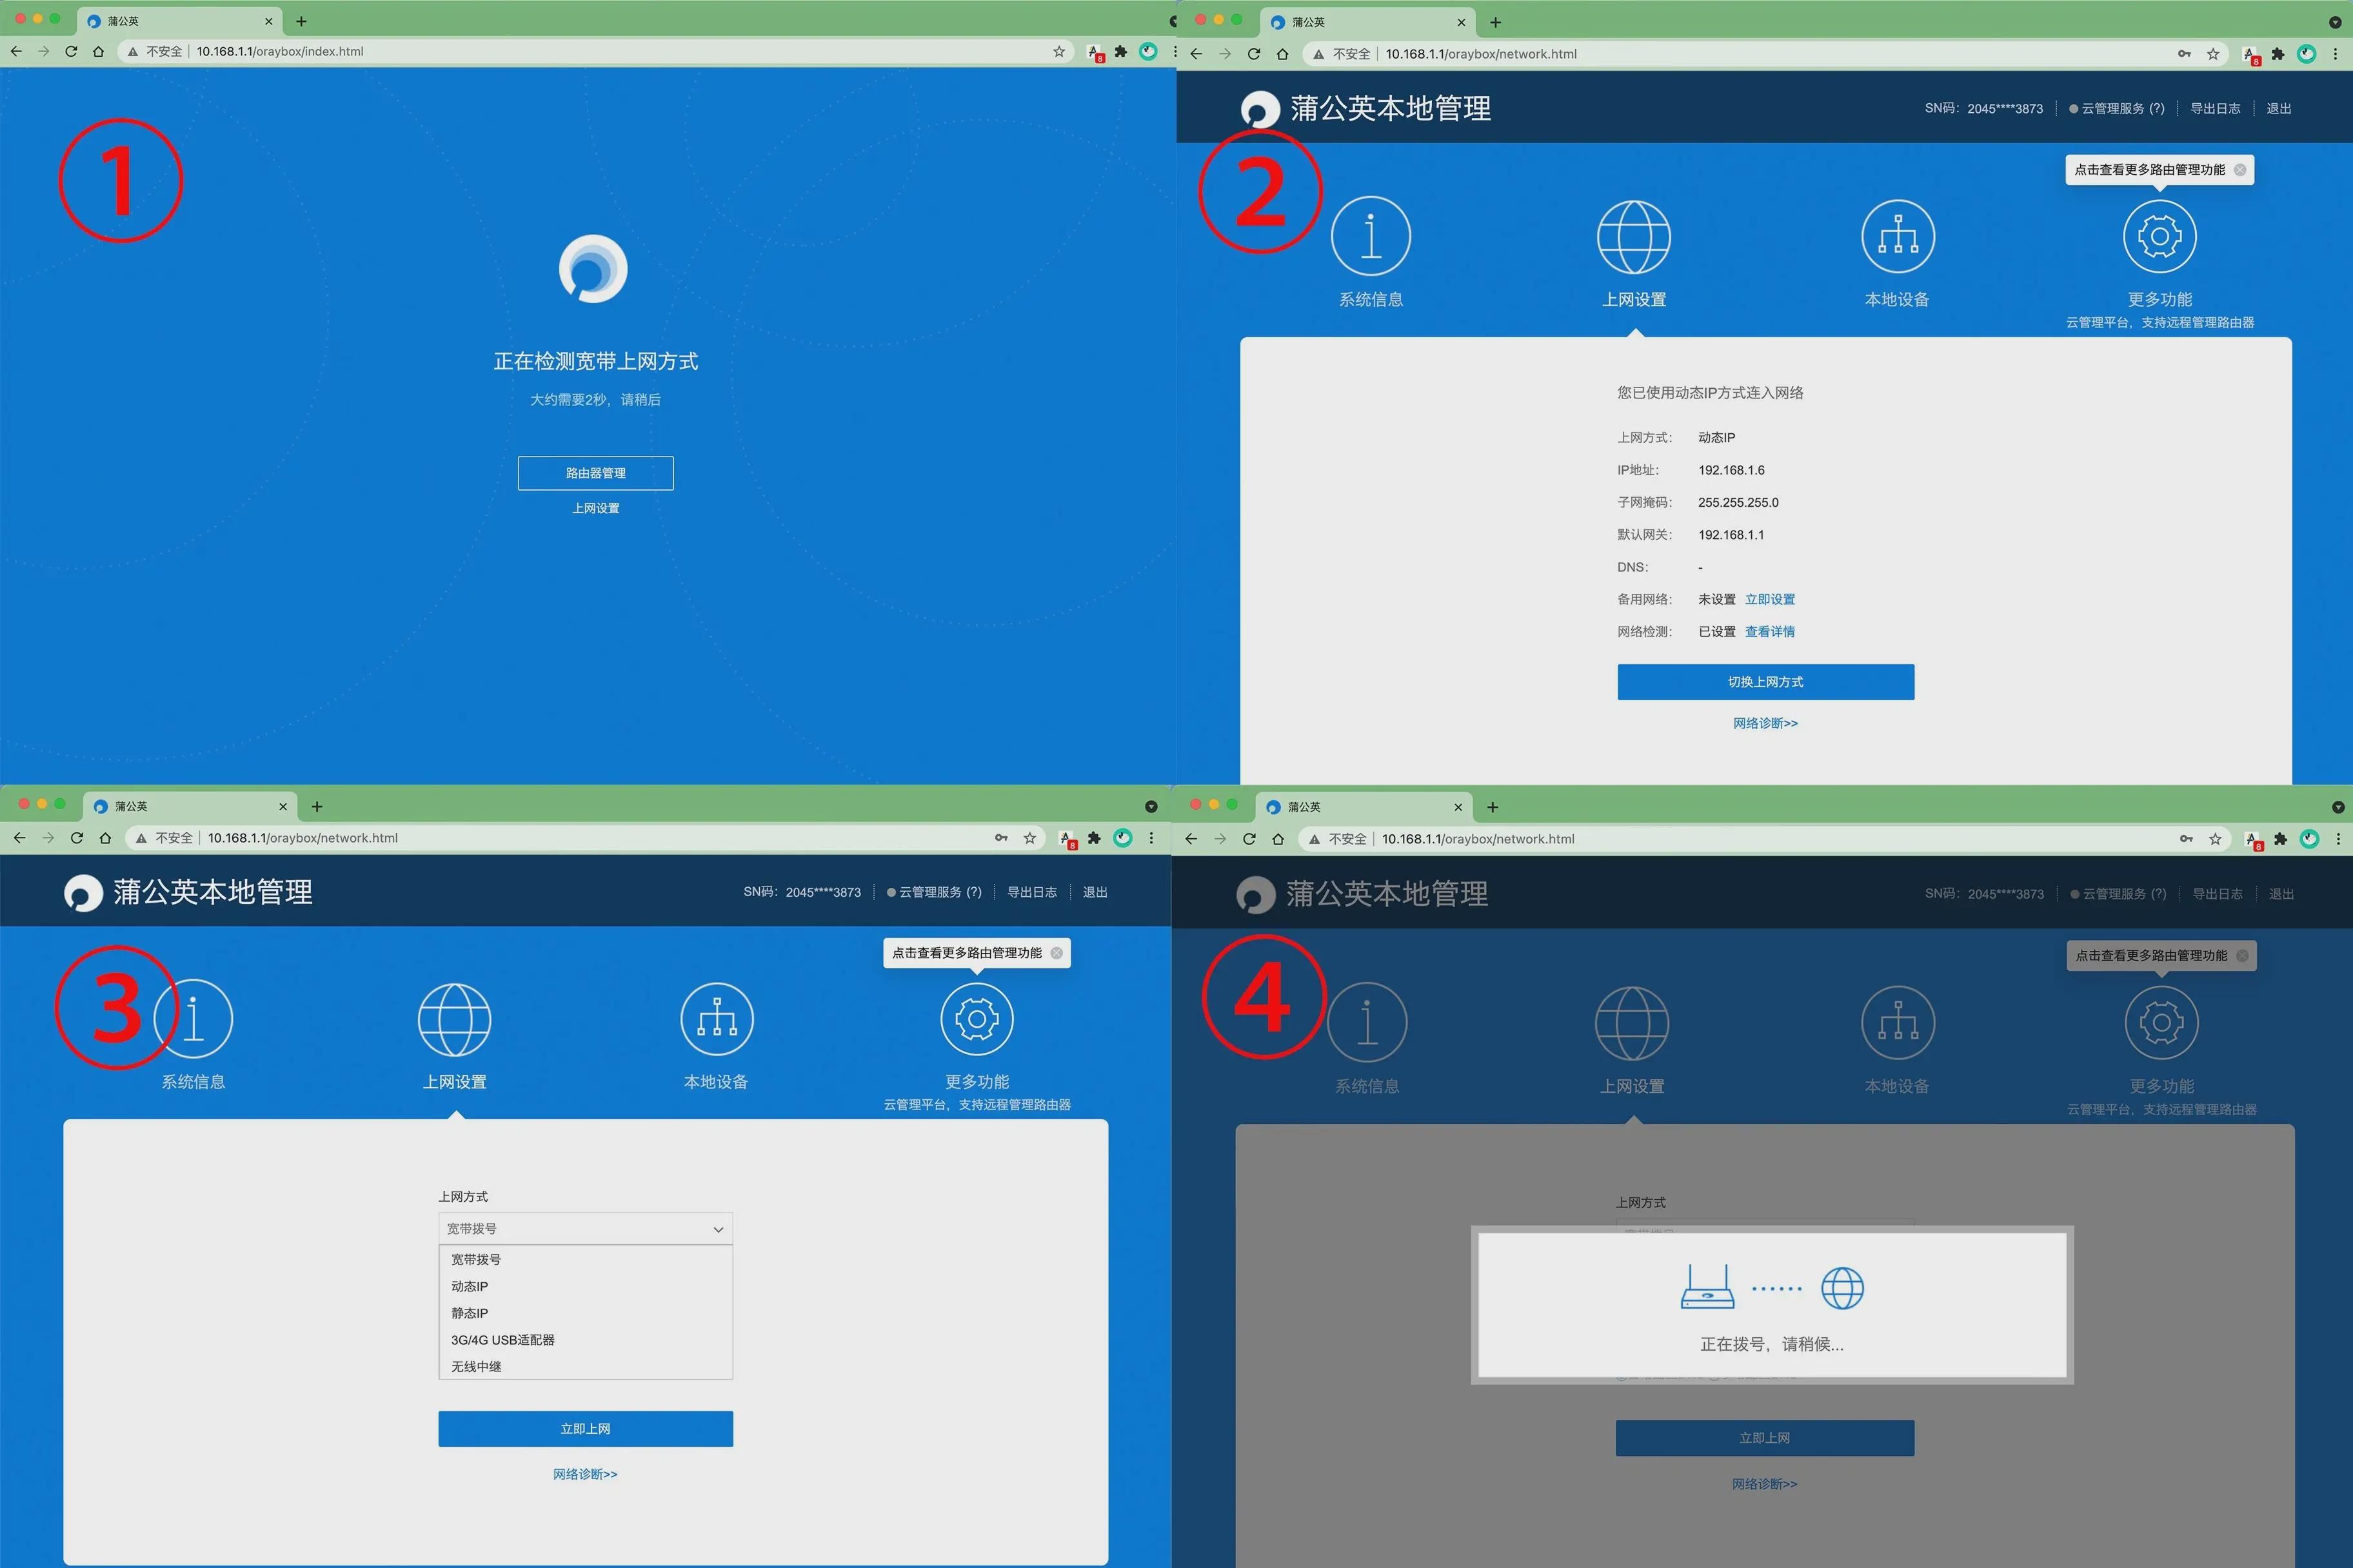Click 退出 in window 2 header
The width and height of the screenshot is (2353, 1568).
point(2278,108)
